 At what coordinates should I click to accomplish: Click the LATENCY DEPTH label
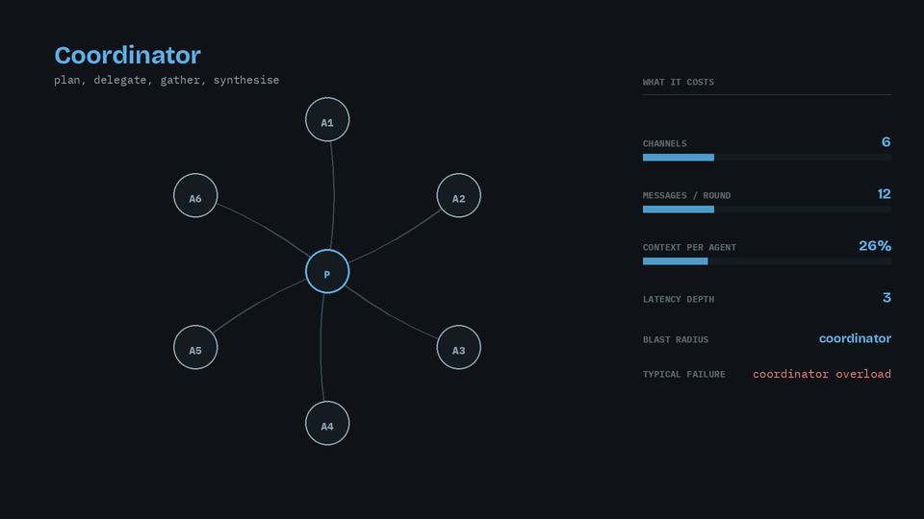tap(679, 299)
